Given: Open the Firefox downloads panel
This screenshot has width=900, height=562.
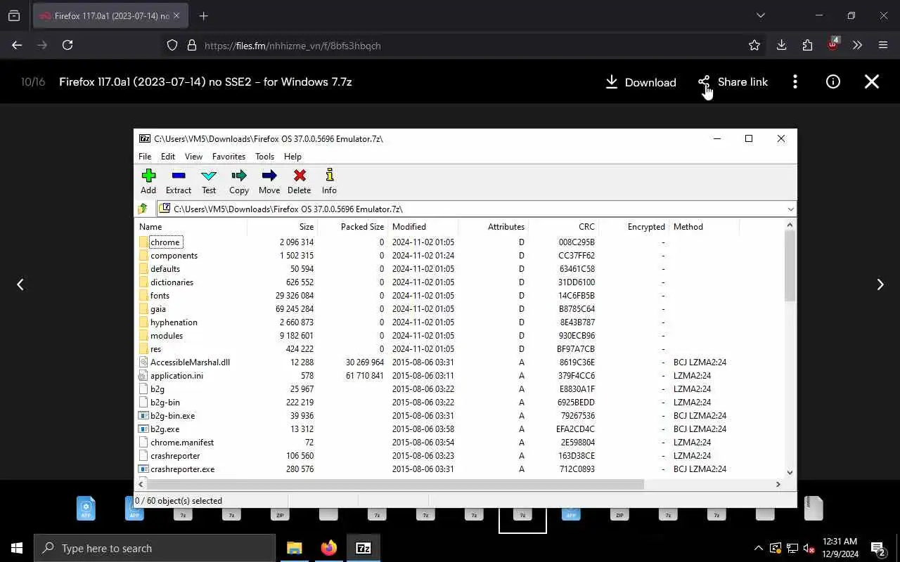Looking at the screenshot, I should (781, 45).
